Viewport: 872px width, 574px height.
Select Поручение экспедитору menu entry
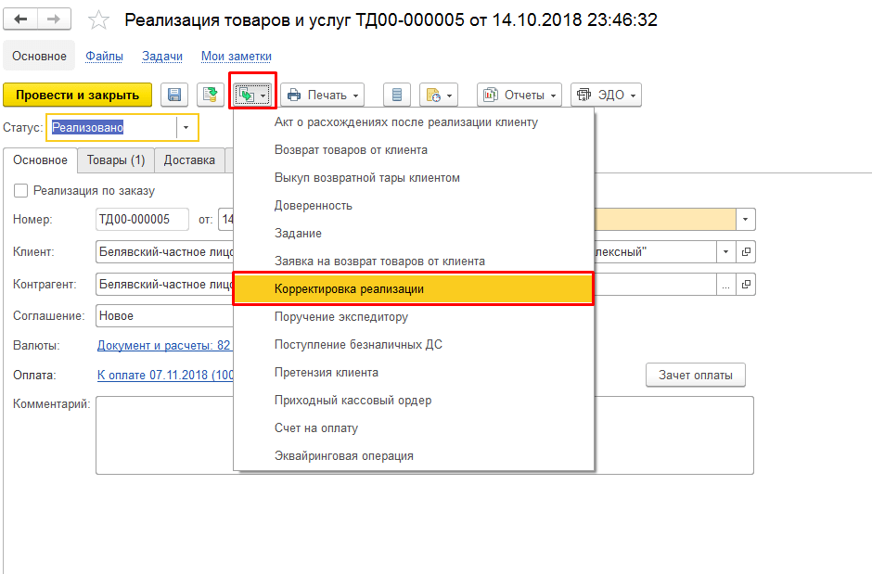pyautogui.click(x=414, y=317)
